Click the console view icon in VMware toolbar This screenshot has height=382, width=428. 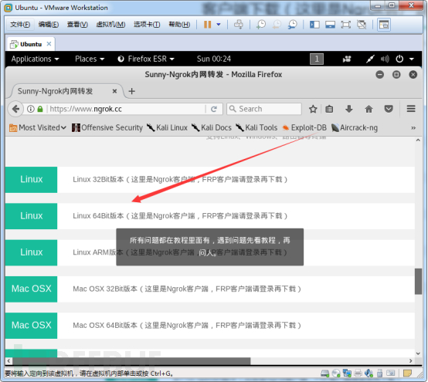tap(384, 25)
